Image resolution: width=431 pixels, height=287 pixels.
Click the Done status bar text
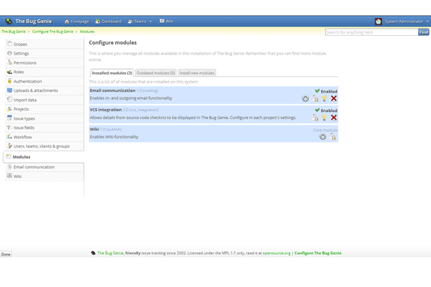6,254
